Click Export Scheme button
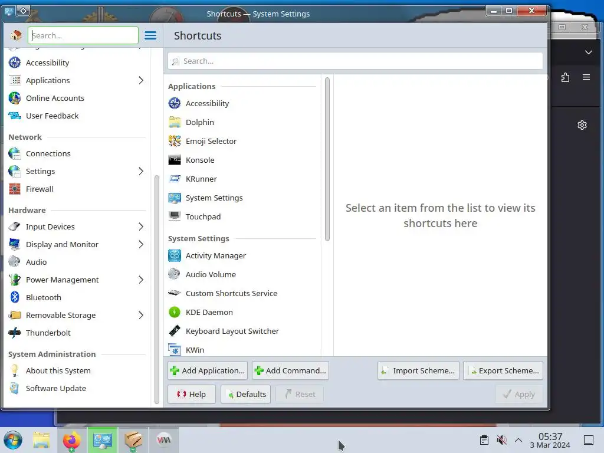The image size is (604, 453). [503, 370]
